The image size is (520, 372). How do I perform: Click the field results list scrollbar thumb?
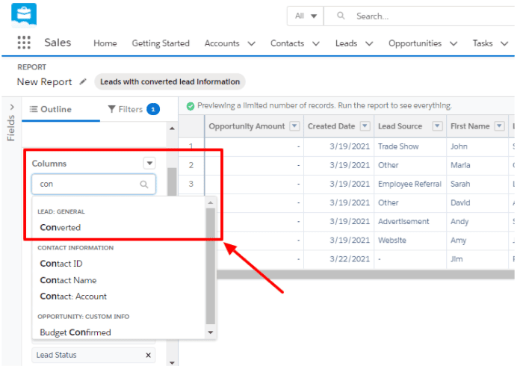(210, 266)
